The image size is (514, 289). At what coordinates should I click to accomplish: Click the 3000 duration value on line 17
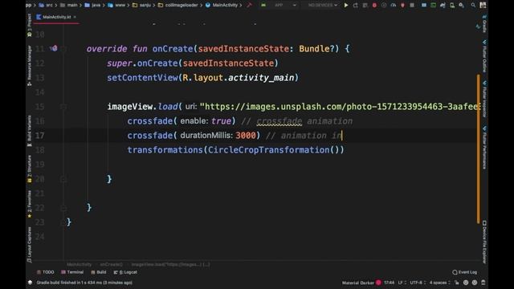[246, 136]
